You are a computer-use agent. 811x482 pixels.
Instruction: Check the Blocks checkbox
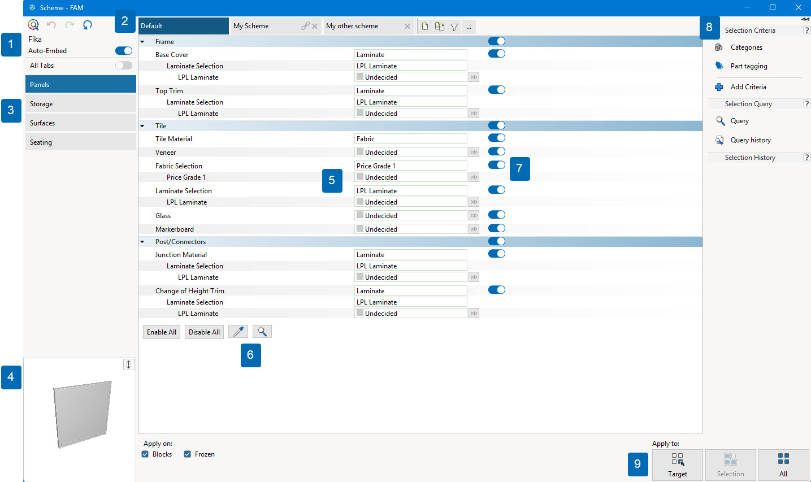(145, 454)
